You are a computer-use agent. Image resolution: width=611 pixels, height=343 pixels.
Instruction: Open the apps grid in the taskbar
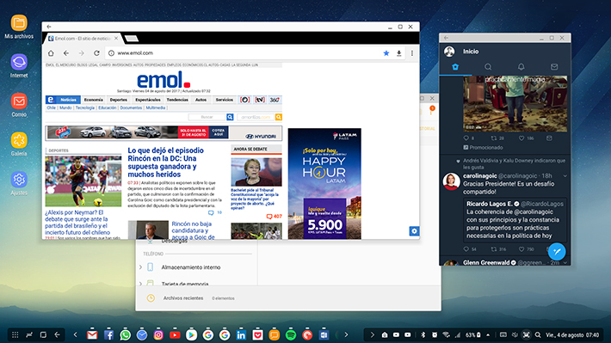(15, 334)
